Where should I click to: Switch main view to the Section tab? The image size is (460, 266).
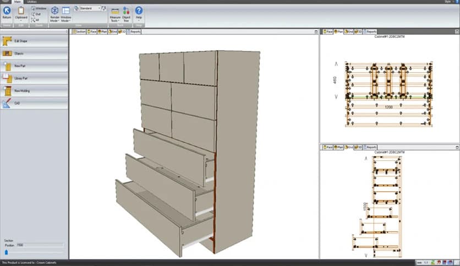[x=79, y=32]
